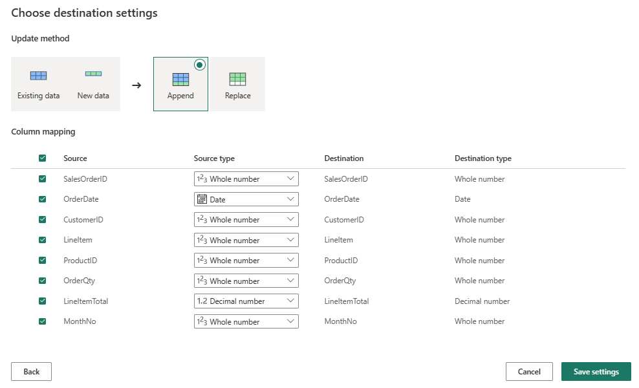Click the 123 icon in SalesOrderID source type
Screen dimensions: 639x388
[202, 178]
